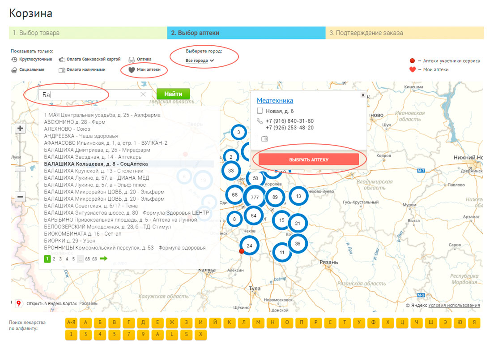This screenshot has width=494, height=349.
Task: Filter medicines by Latin letter S
Action: tap(186, 335)
